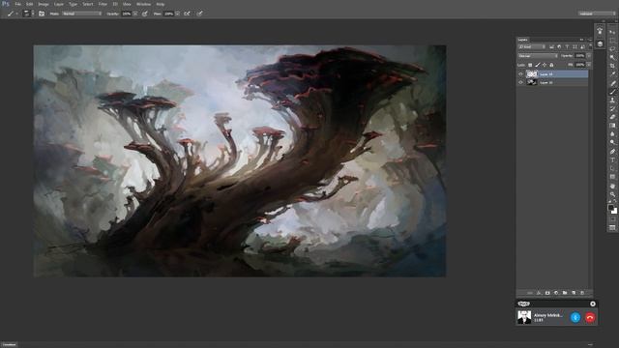
Task: Select the History Brush tool
Action: (612, 109)
